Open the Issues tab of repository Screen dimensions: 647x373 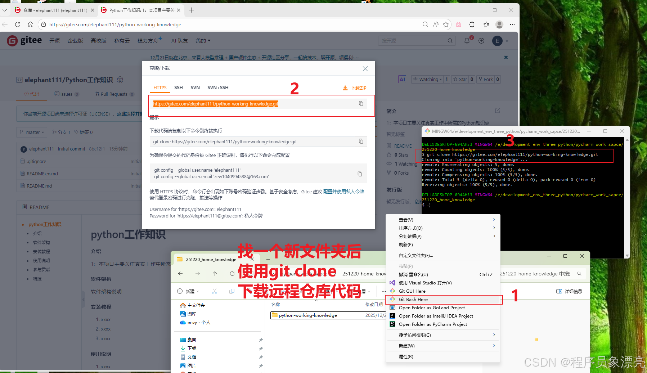(67, 94)
